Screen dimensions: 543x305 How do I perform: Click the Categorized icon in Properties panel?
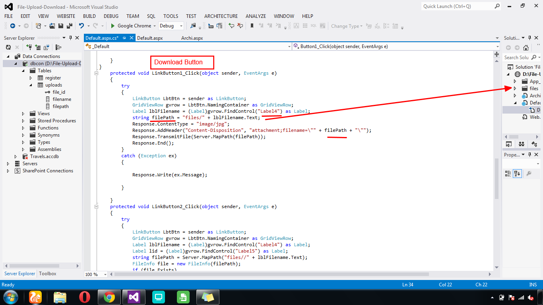508,173
